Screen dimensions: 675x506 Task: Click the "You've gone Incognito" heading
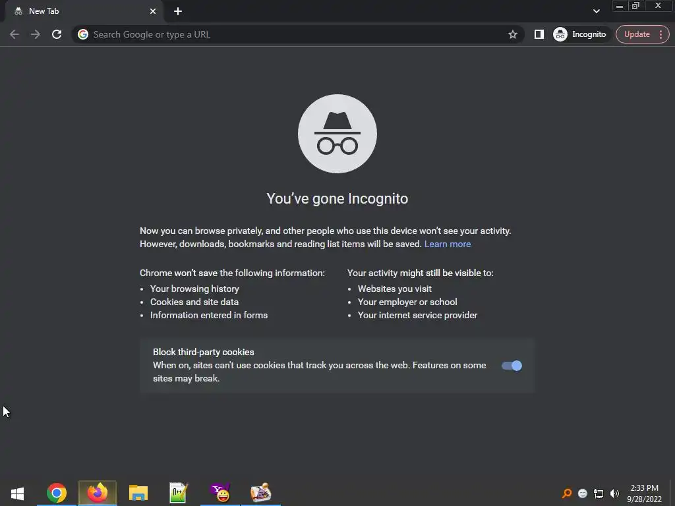[x=337, y=199]
